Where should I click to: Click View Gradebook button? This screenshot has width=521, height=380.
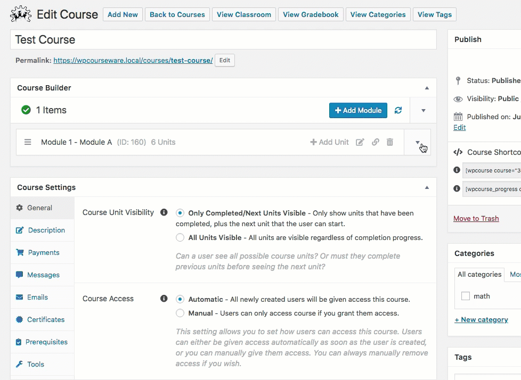tap(311, 14)
